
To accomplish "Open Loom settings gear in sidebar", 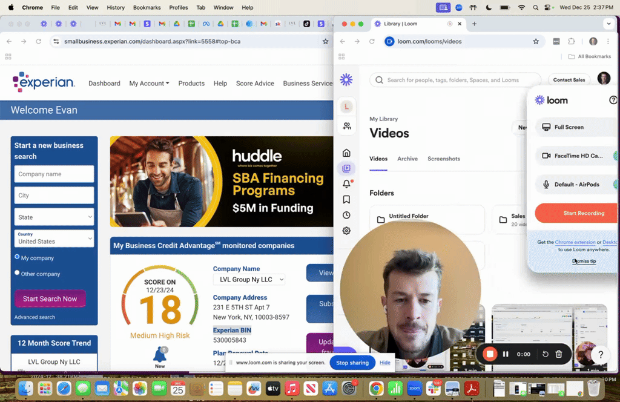I will point(346,231).
